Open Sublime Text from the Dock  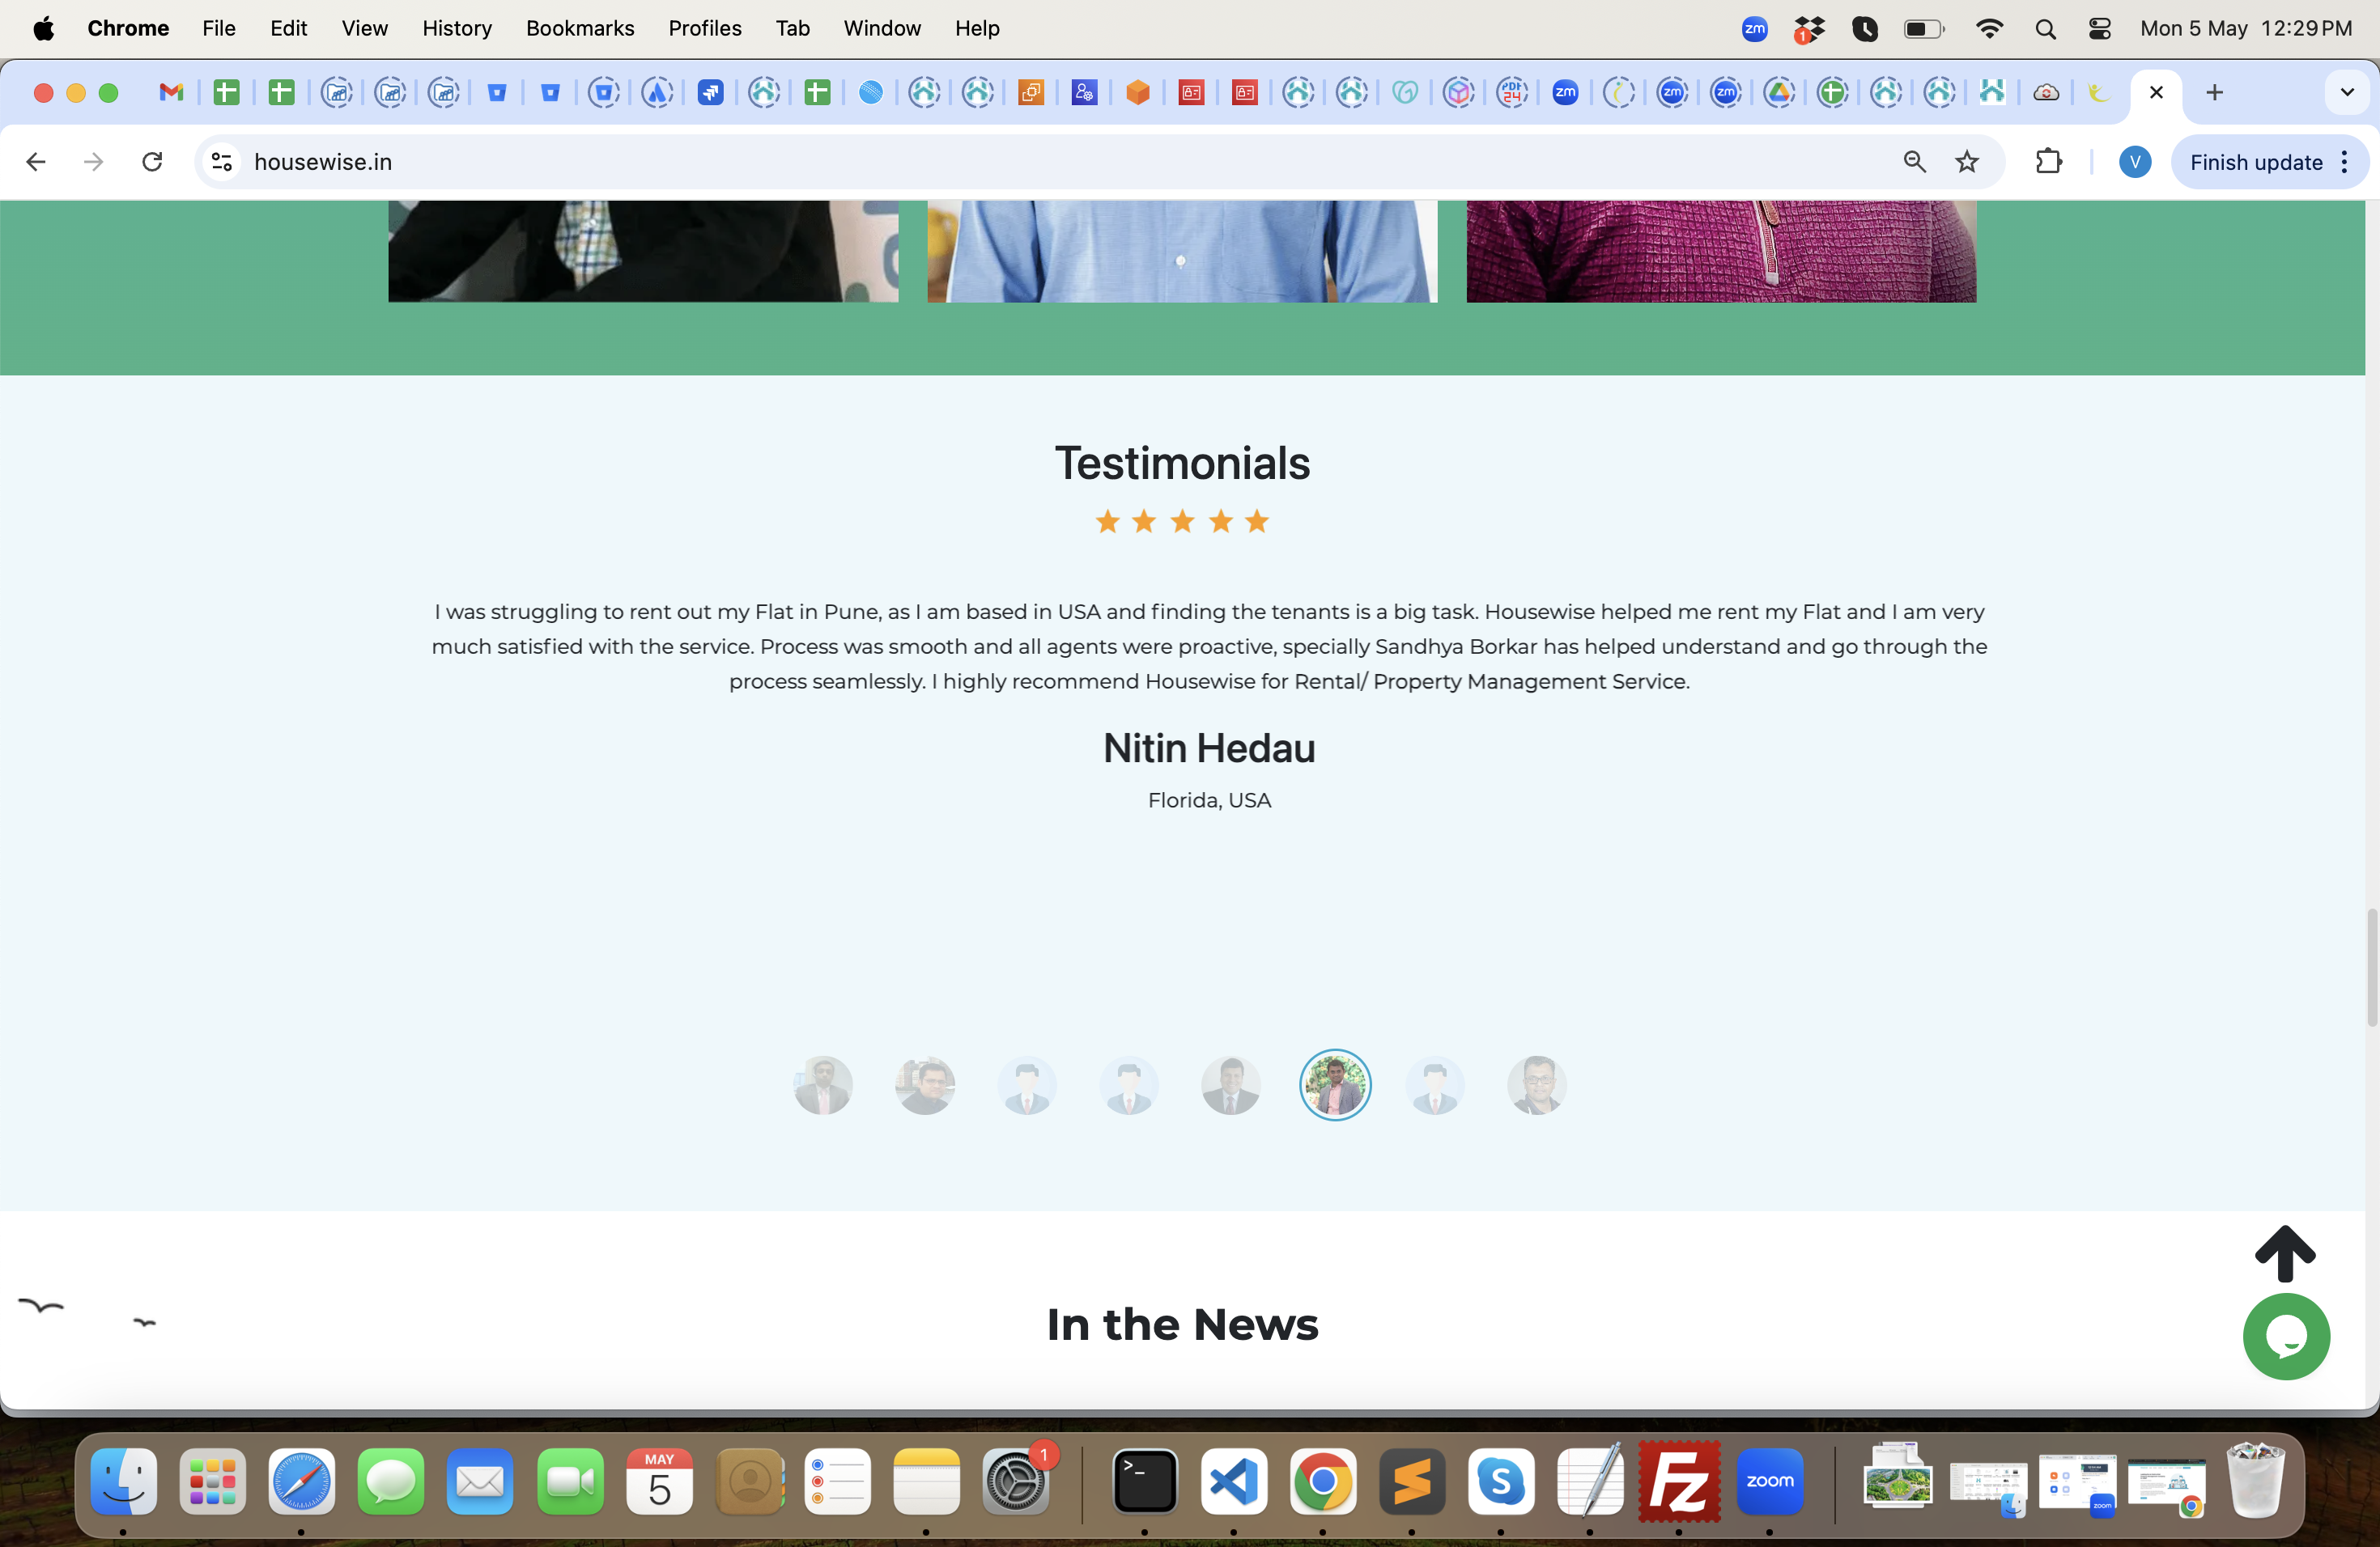[x=1412, y=1481]
